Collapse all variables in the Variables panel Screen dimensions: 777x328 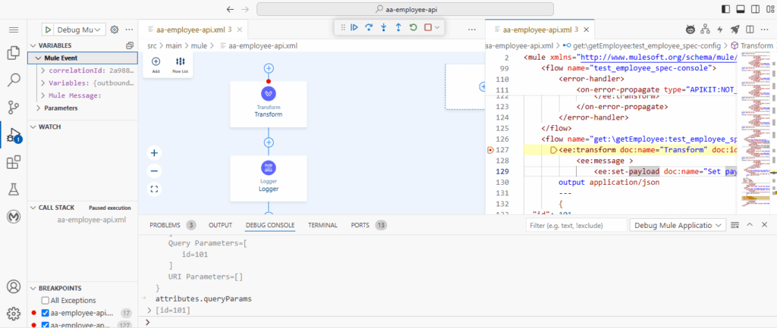click(130, 45)
